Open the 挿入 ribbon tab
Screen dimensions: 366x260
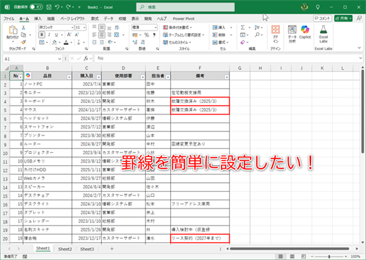click(37, 19)
